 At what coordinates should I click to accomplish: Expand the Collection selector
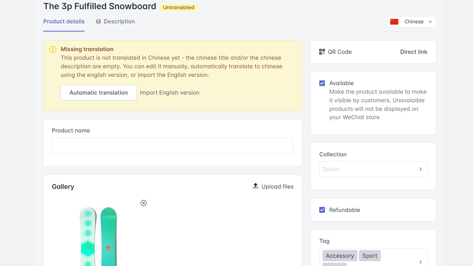pos(420,169)
